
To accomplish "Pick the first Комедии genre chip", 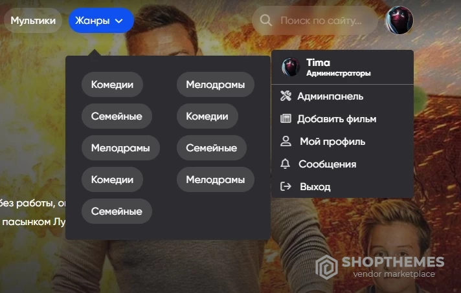I will click(x=112, y=85).
